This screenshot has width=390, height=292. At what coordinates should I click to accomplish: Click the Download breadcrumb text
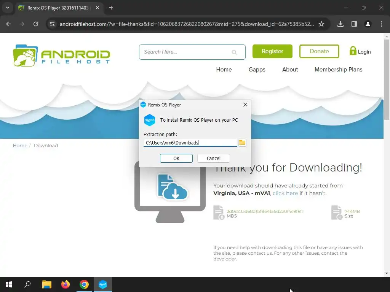pos(46,146)
